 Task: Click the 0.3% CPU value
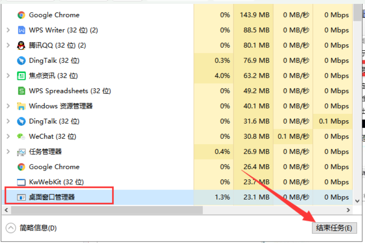click(222, 61)
